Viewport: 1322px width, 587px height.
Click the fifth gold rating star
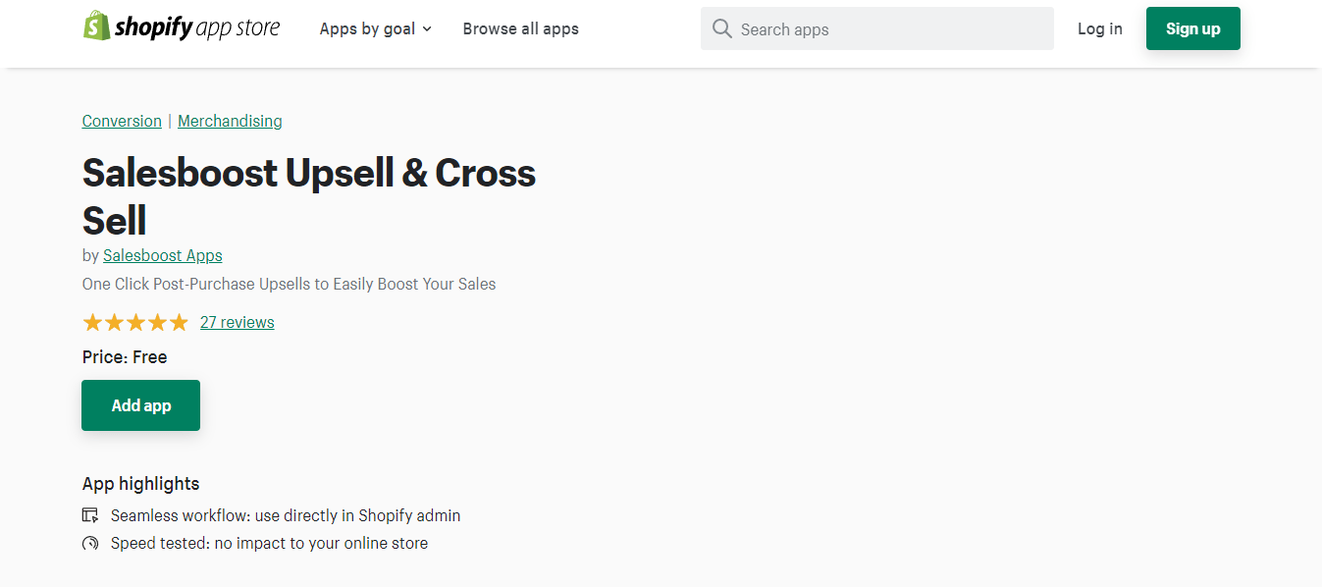click(x=179, y=322)
